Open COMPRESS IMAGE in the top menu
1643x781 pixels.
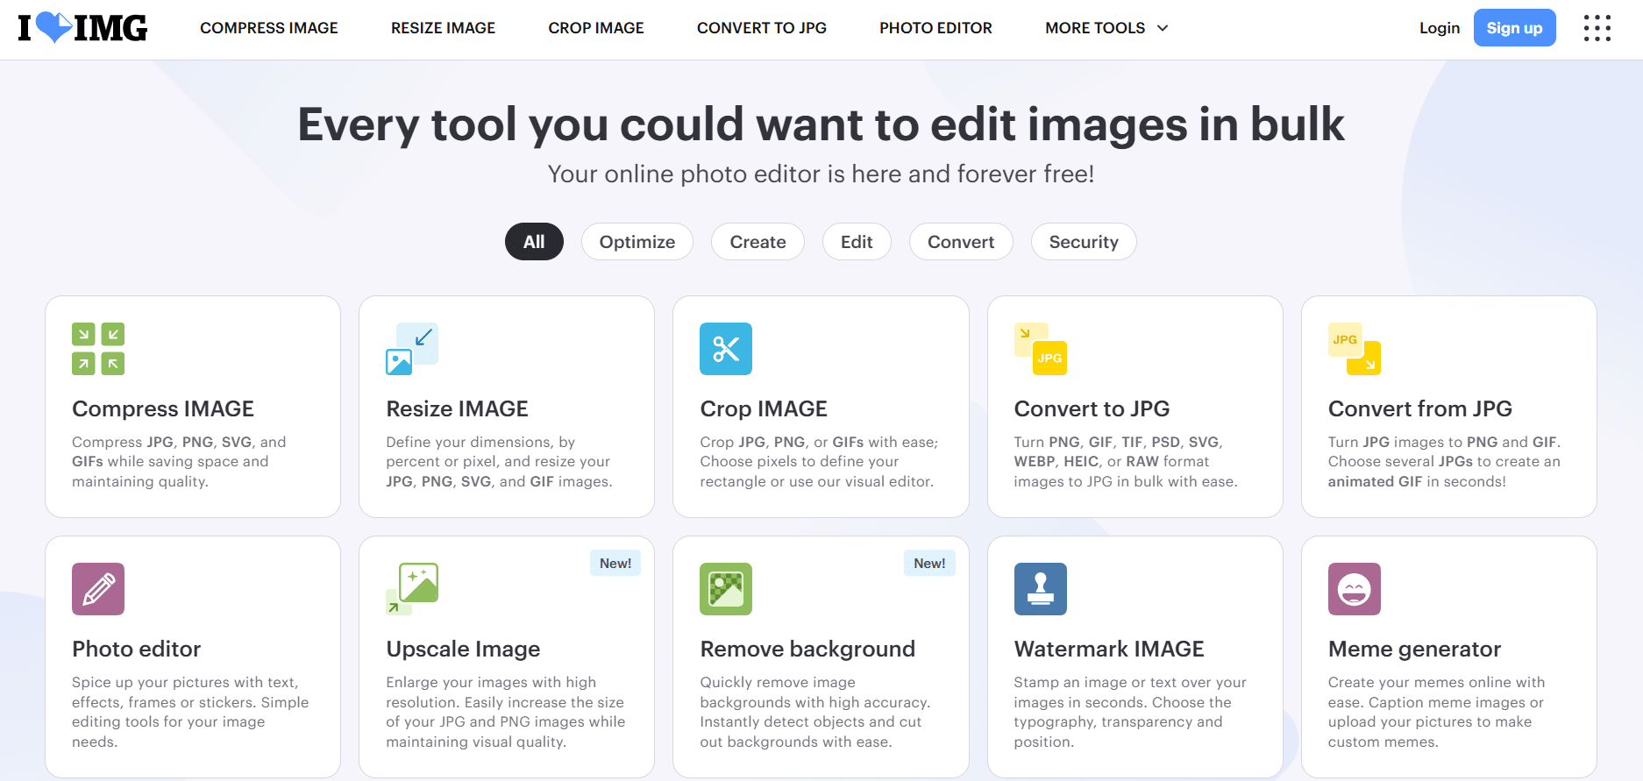(x=269, y=28)
